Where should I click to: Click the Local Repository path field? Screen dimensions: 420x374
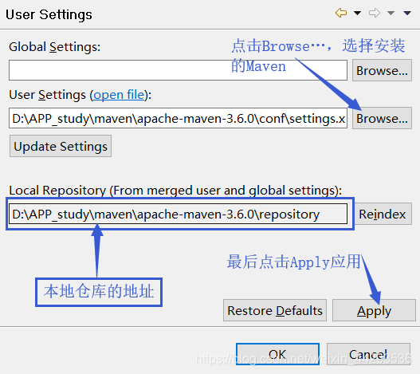[179, 214]
